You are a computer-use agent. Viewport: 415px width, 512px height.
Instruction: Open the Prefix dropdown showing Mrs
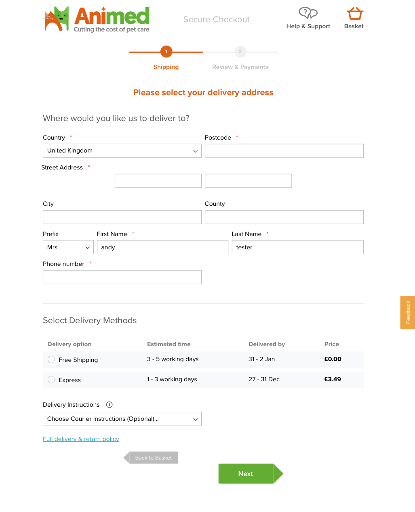(68, 247)
